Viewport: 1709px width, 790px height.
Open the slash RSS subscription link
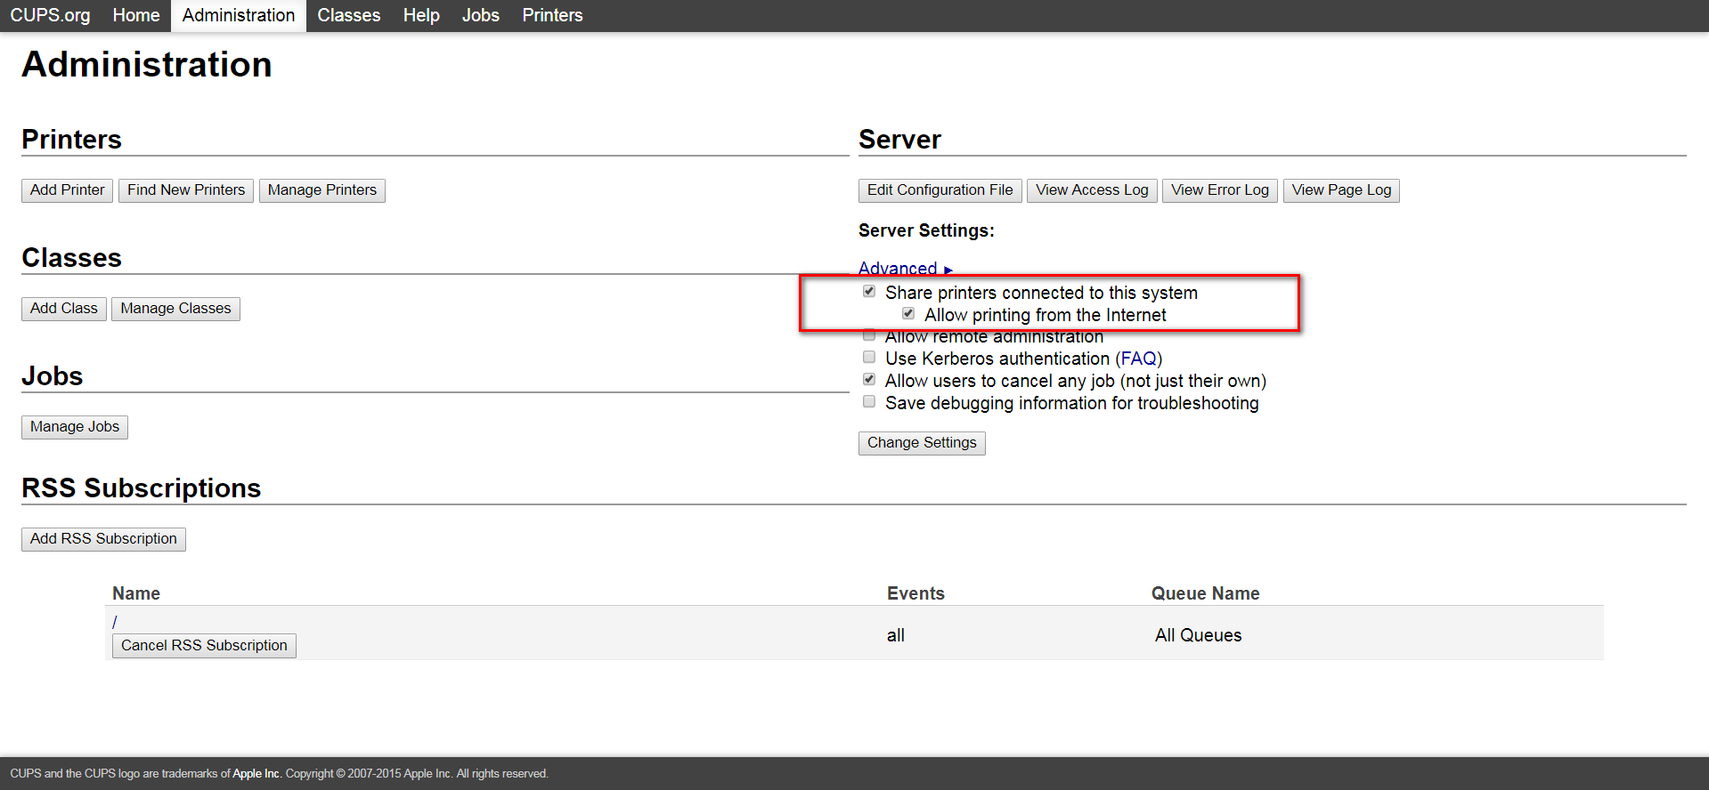tap(115, 622)
